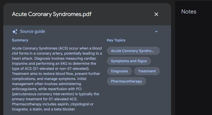
Task: Click "anticoagulants" in the summary text
Action: pyautogui.click(x=25, y=89)
